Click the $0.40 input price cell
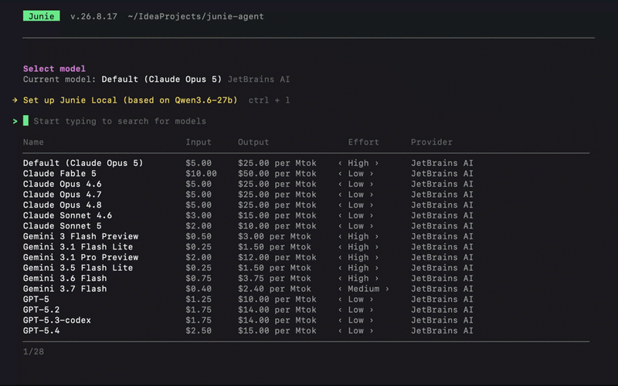The image size is (618, 386). click(x=199, y=289)
